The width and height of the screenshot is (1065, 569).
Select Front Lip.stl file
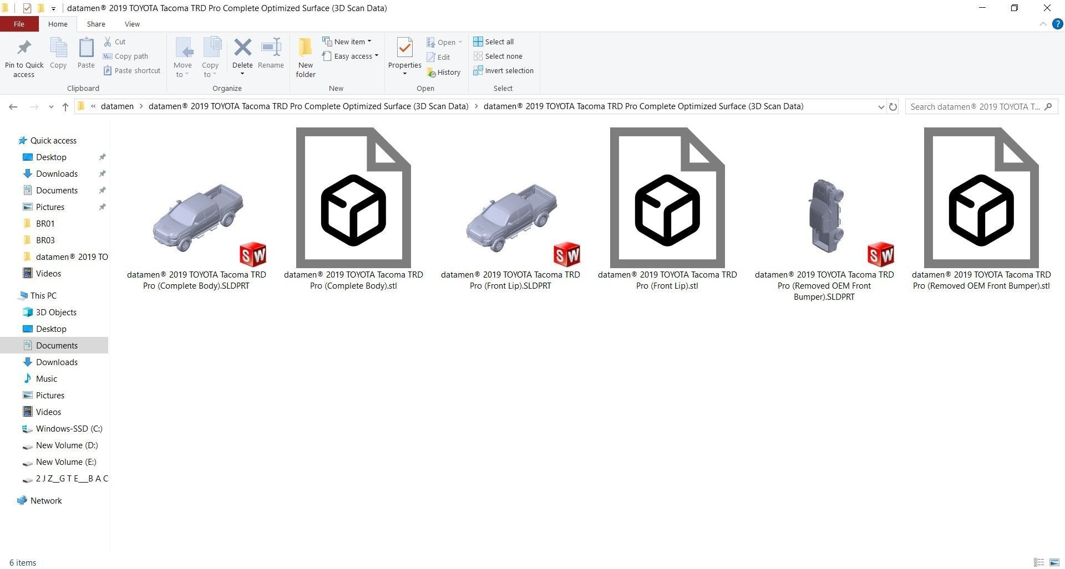coord(667,198)
